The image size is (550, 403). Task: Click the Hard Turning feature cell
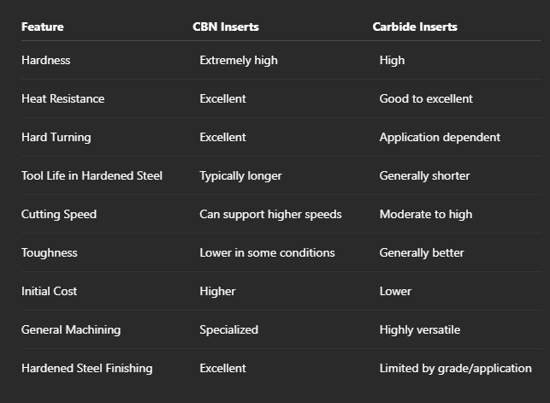[56, 138]
